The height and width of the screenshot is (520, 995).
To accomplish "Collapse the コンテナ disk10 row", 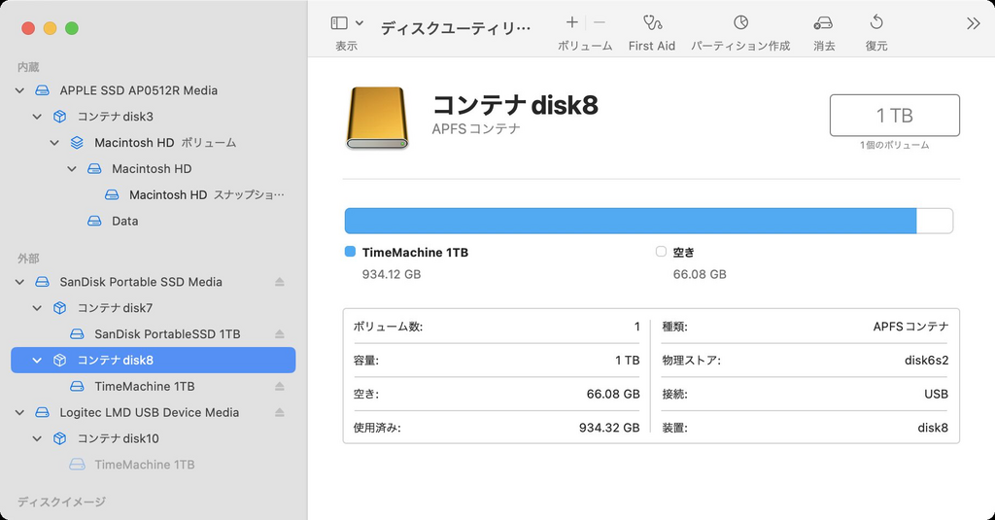I will (x=37, y=438).
